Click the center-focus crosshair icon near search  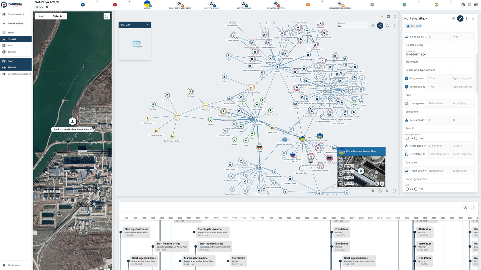(373, 25)
